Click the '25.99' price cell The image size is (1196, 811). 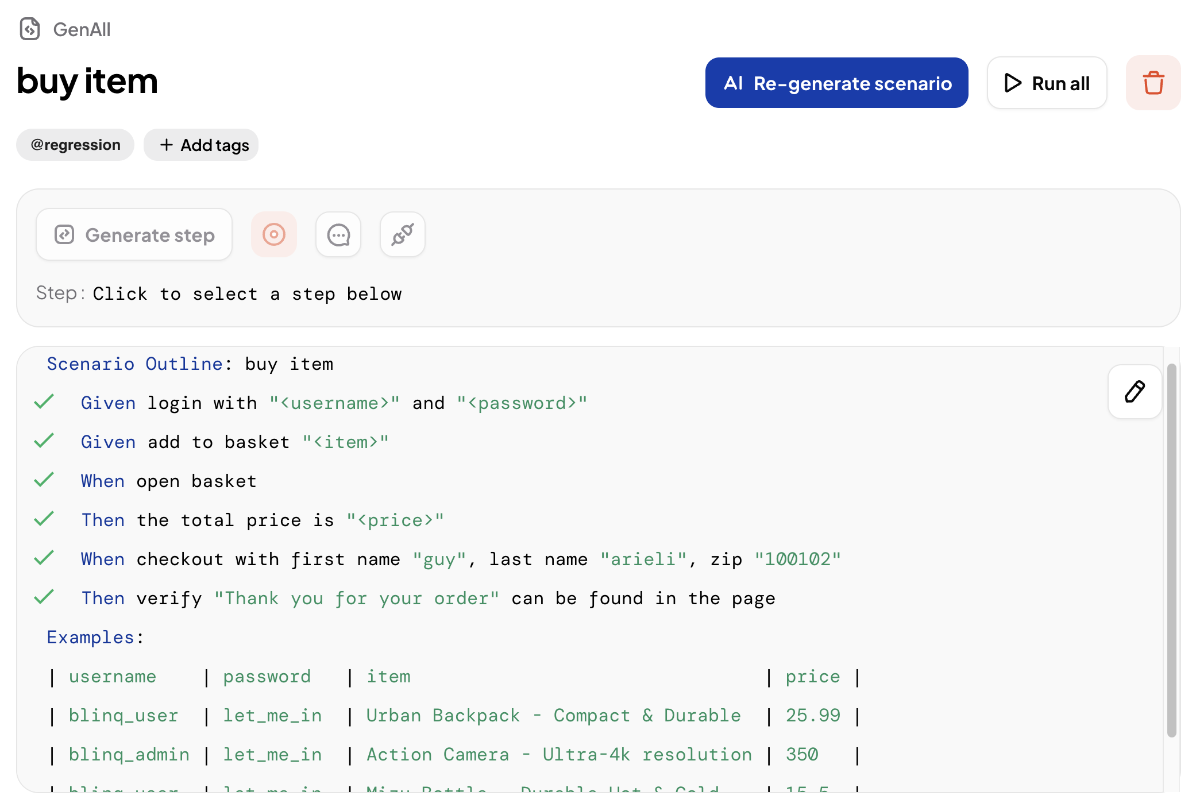813,716
